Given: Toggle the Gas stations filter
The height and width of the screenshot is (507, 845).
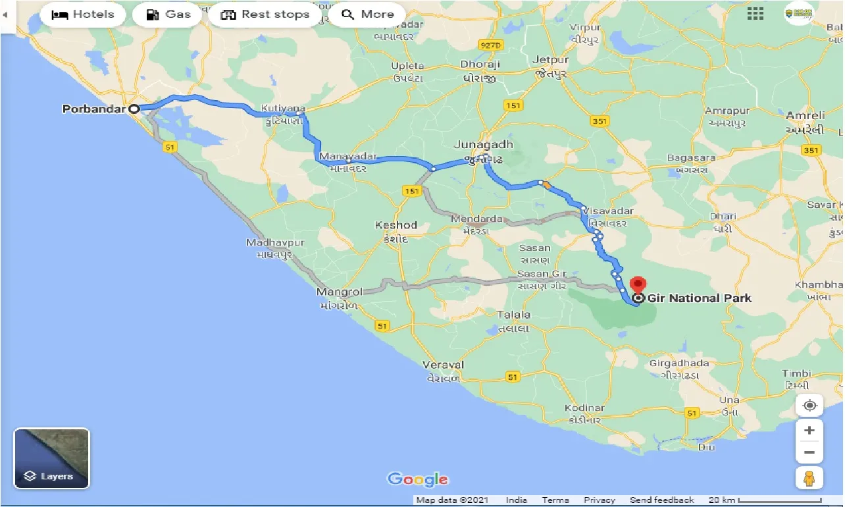Looking at the screenshot, I should click(x=167, y=14).
